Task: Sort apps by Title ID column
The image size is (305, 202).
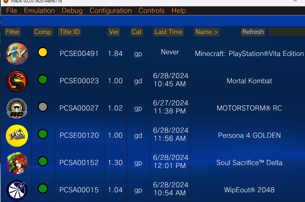Action: (70, 32)
